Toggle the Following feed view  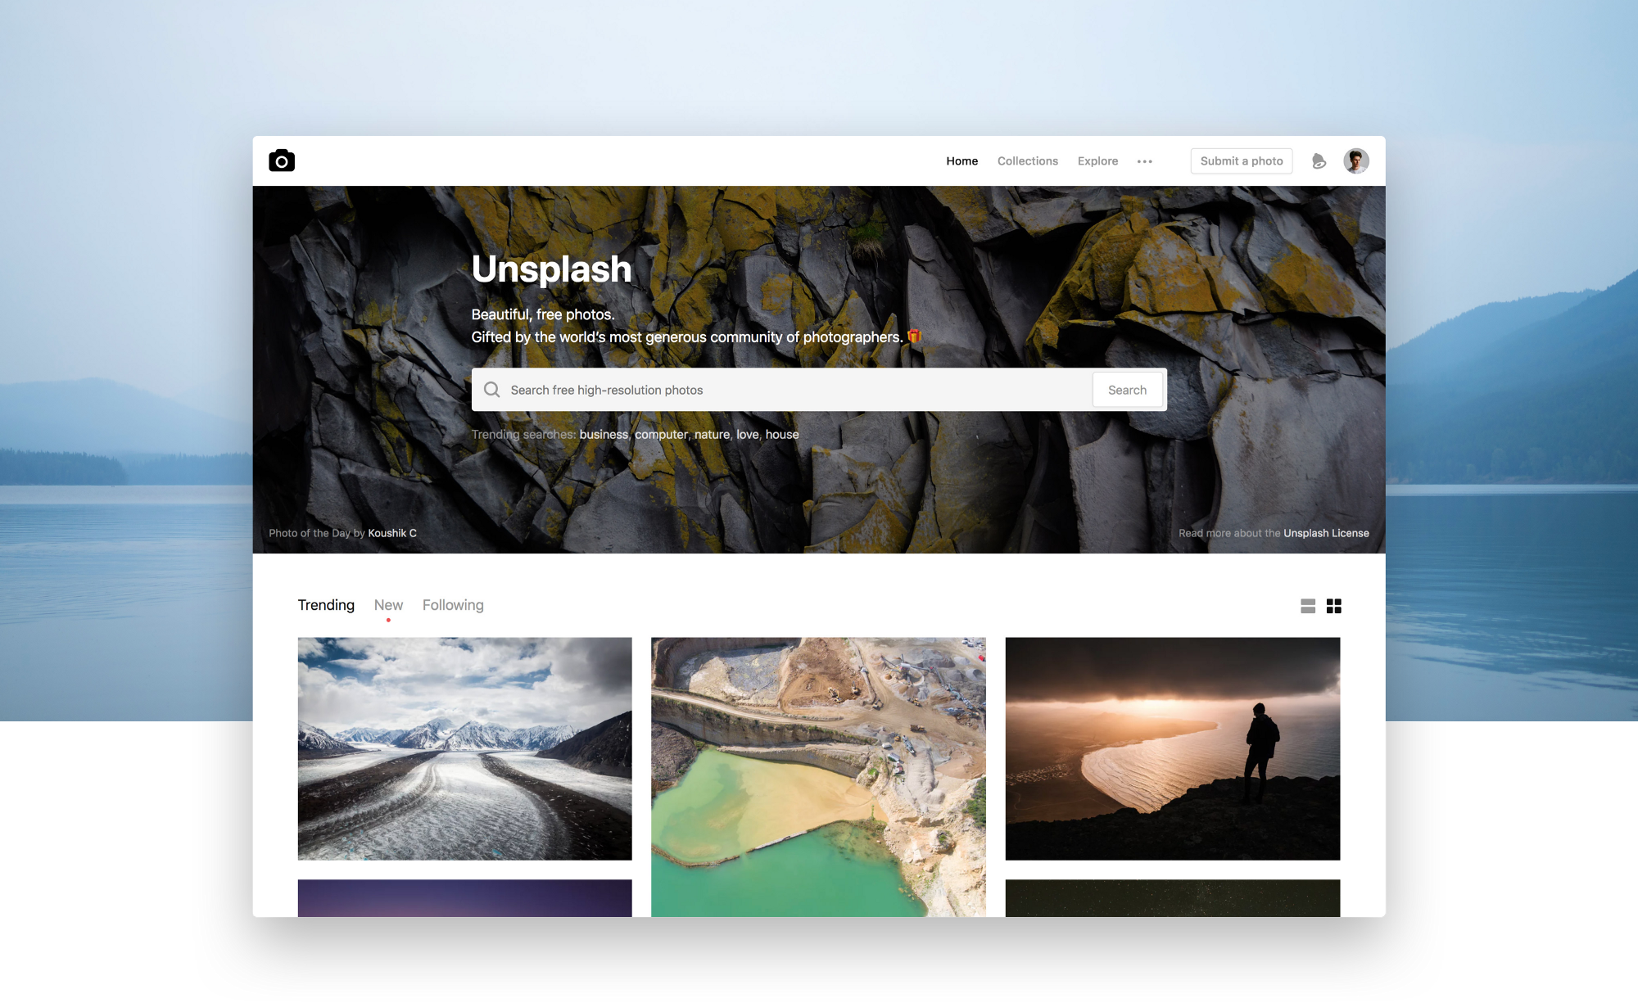[x=451, y=604]
